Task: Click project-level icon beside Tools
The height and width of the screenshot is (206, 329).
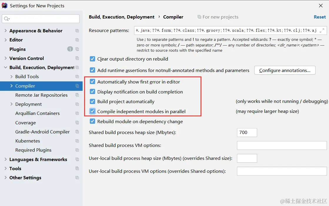Action: click(x=77, y=168)
